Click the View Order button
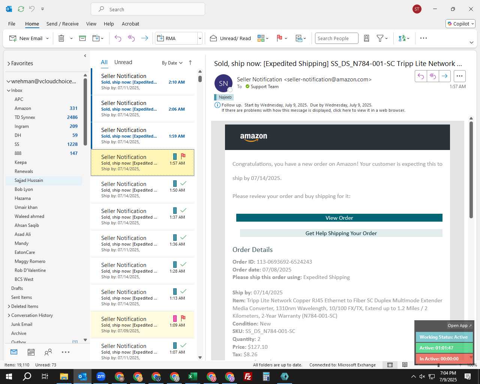The image size is (480, 384). [339, 218]
